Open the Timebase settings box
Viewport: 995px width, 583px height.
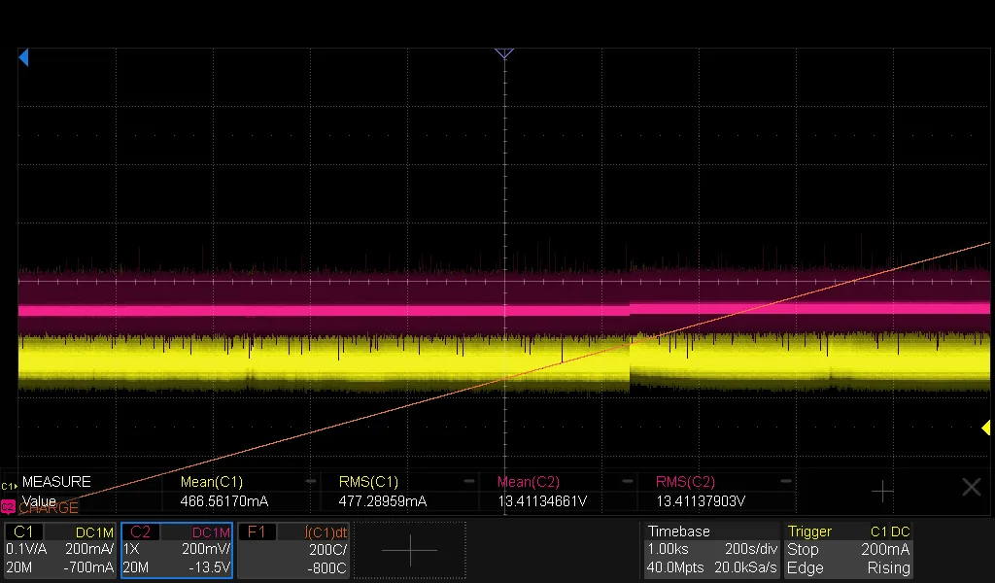tap(711, 550)
